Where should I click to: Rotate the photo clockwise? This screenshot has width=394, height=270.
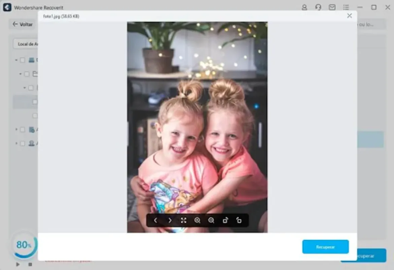coord(225,220)
